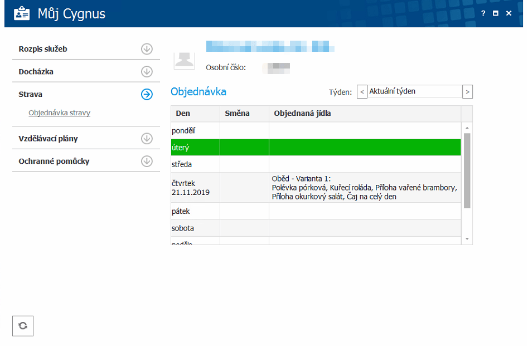Viewport: 528px width, 347px height.
Task: Select the středa row
Action: pyautogui.click(x=316, y=164)
